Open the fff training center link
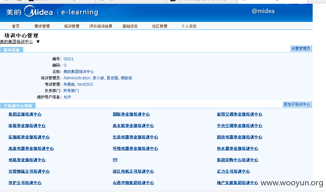This screenshot has height=192, width=326. pos(115,160)
